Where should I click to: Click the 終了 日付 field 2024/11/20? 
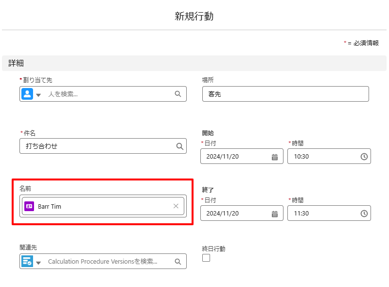[x=242, y=213]
